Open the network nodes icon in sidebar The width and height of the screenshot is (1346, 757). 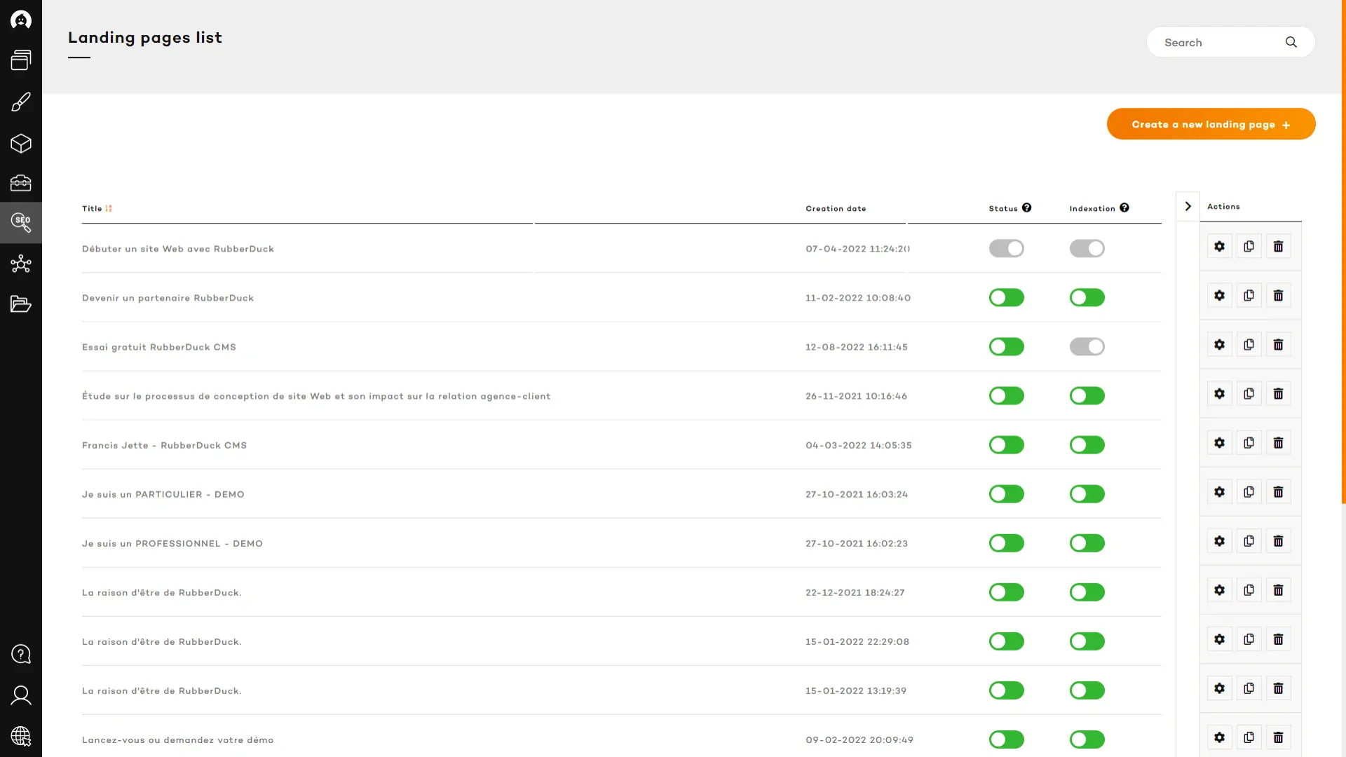click(21, 264)
